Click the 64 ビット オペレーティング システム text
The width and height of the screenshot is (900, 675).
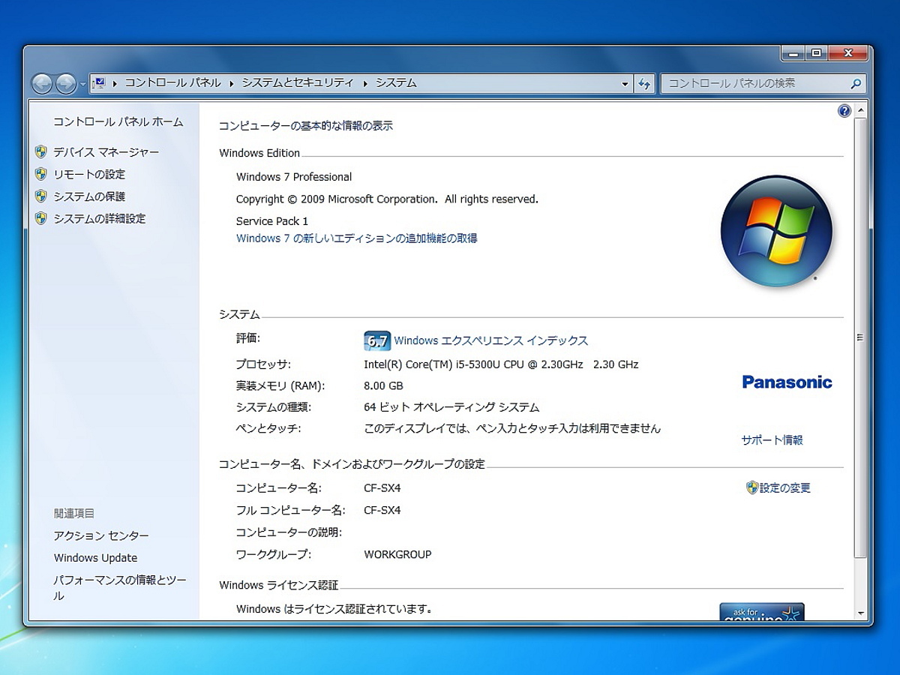451,408
